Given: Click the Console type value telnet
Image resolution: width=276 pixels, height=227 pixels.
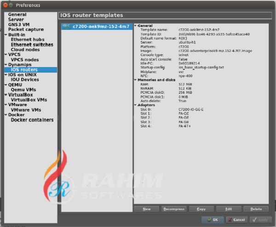Looking at the screenshot, I should pyautogui.click(x=184, y=55).
